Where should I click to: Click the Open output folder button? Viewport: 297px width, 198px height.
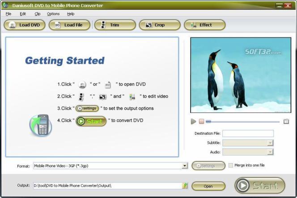coord(208,186)
